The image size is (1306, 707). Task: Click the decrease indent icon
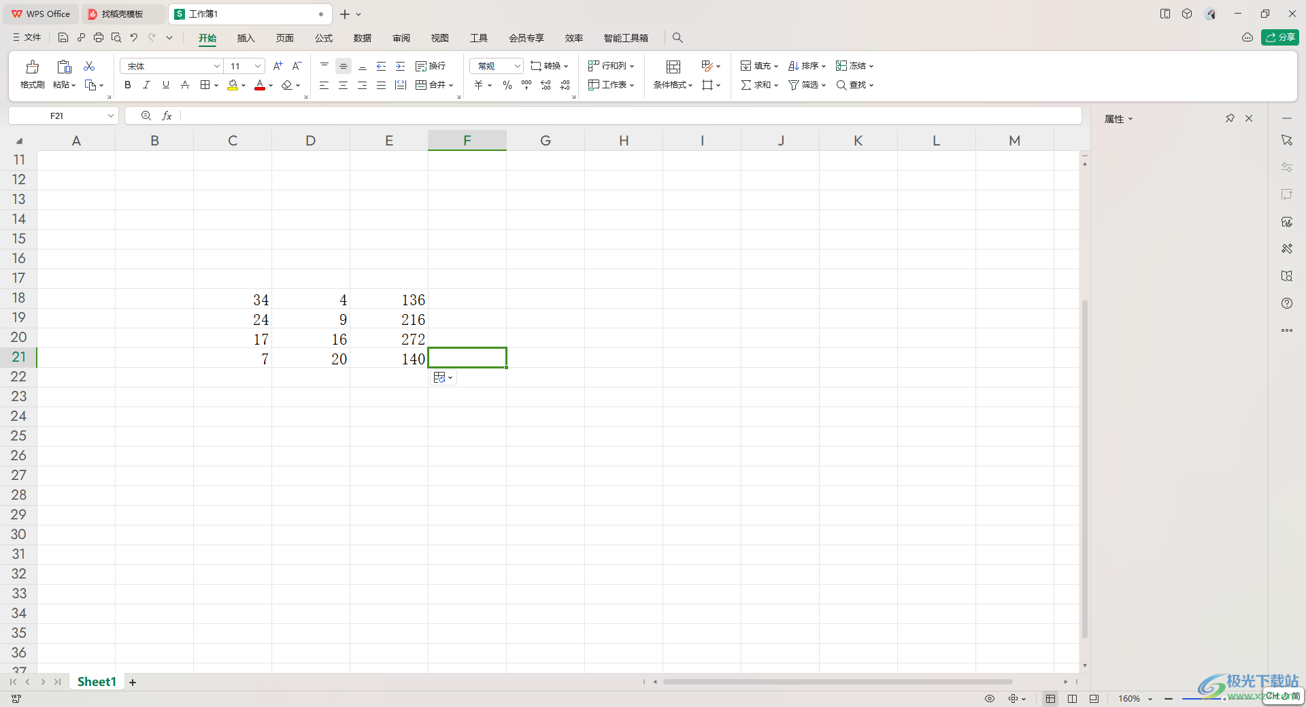point(382,66)
